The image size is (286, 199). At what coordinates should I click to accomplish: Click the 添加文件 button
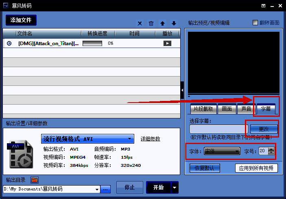(21, 20)
